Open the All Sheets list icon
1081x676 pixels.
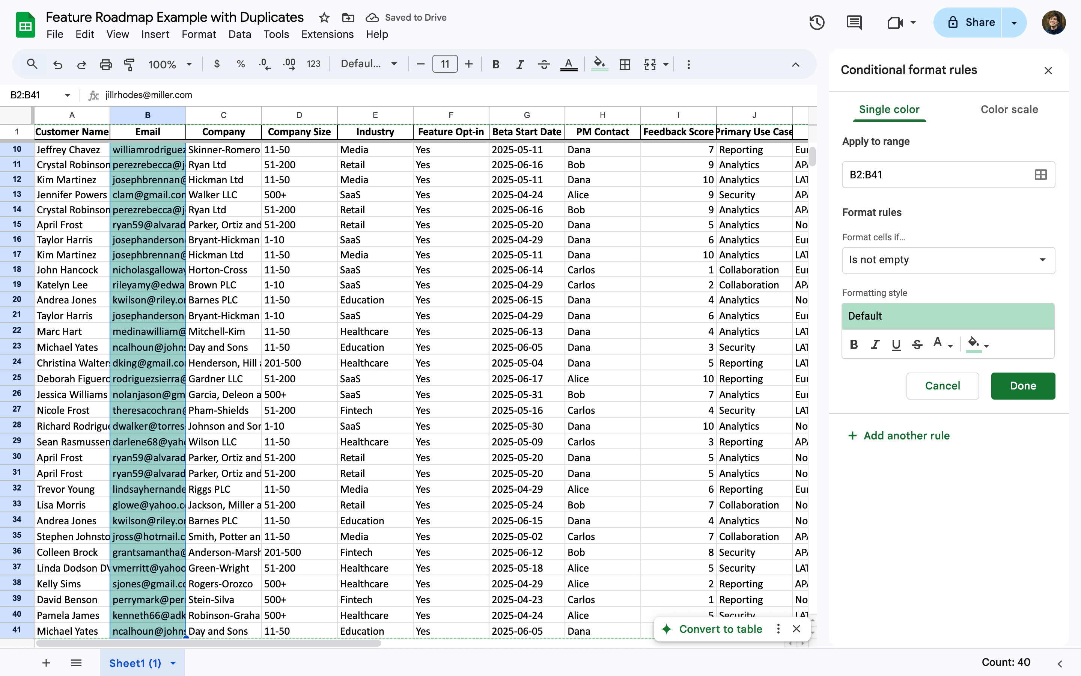(x=76, y=662)
